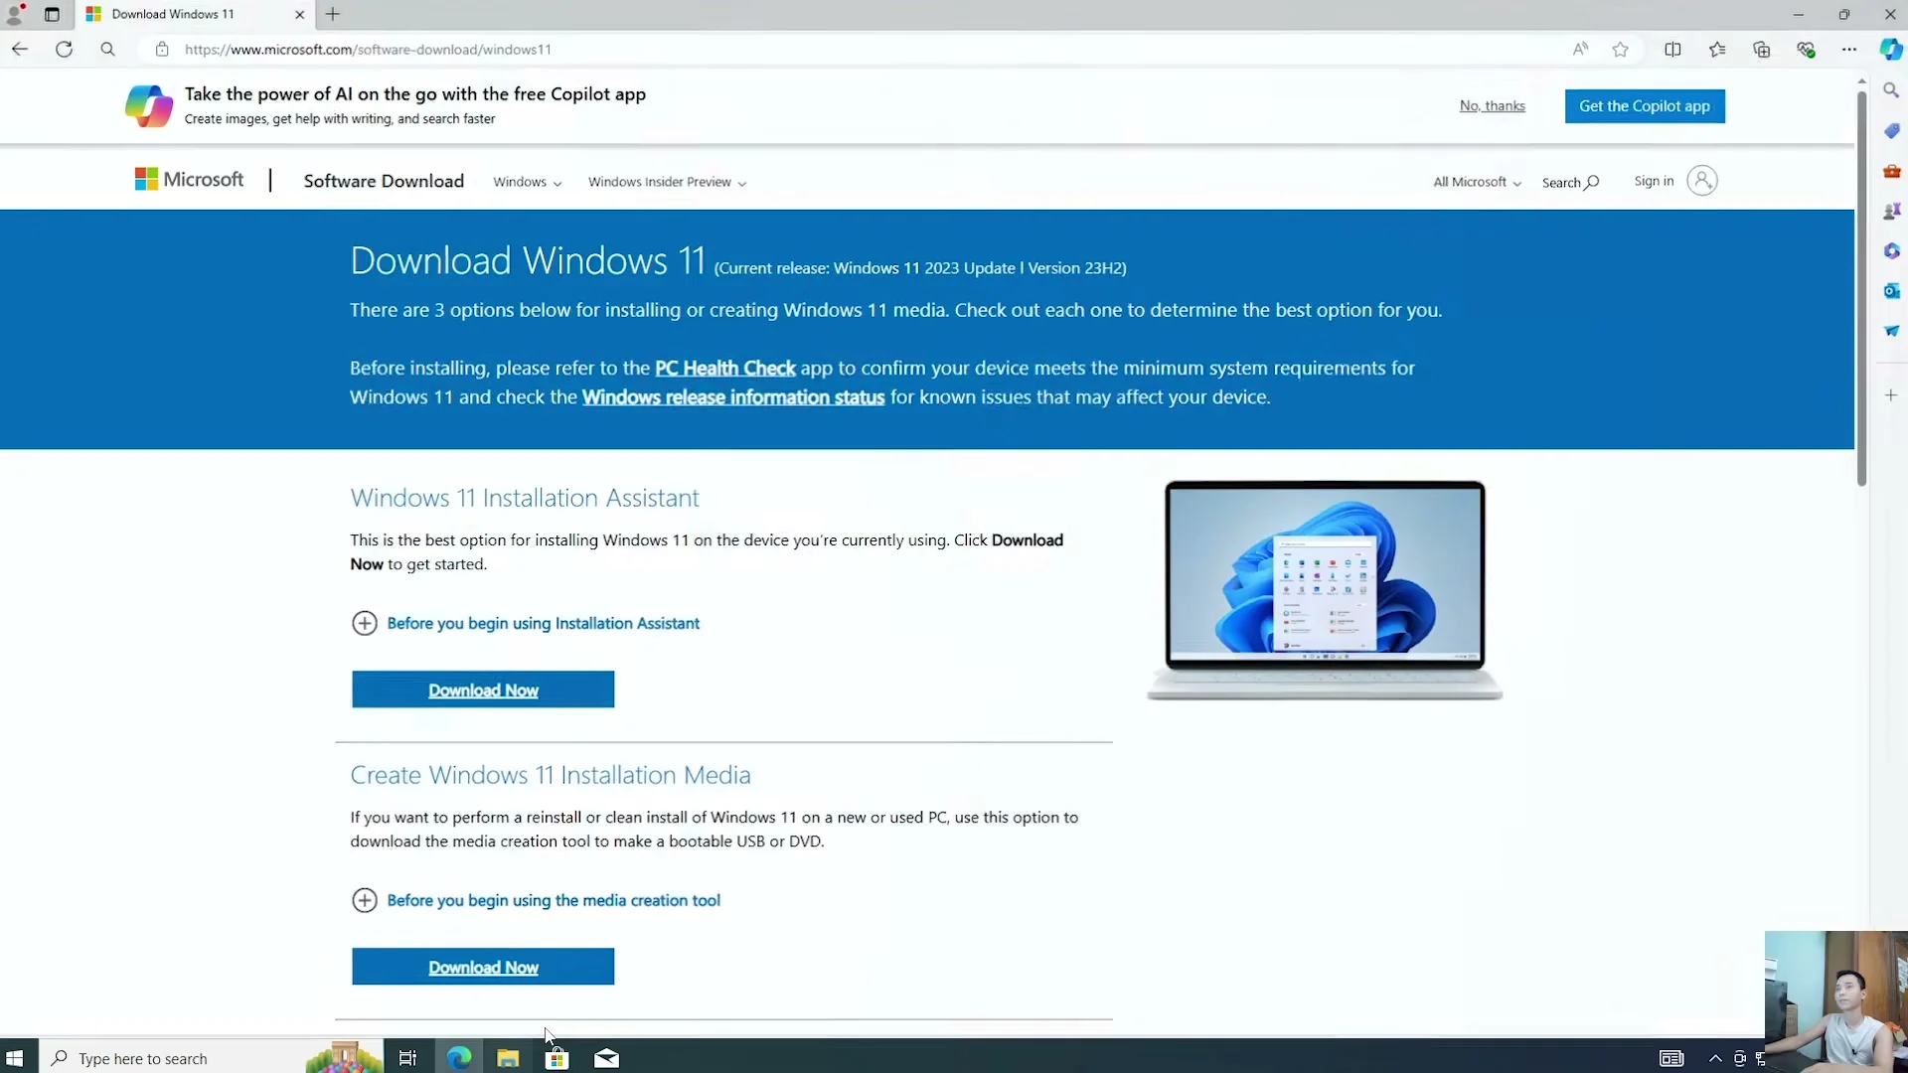Add this page to favorites
The height and width of the screenshot is (1073, 1908).
click(x=1621, y=49)
